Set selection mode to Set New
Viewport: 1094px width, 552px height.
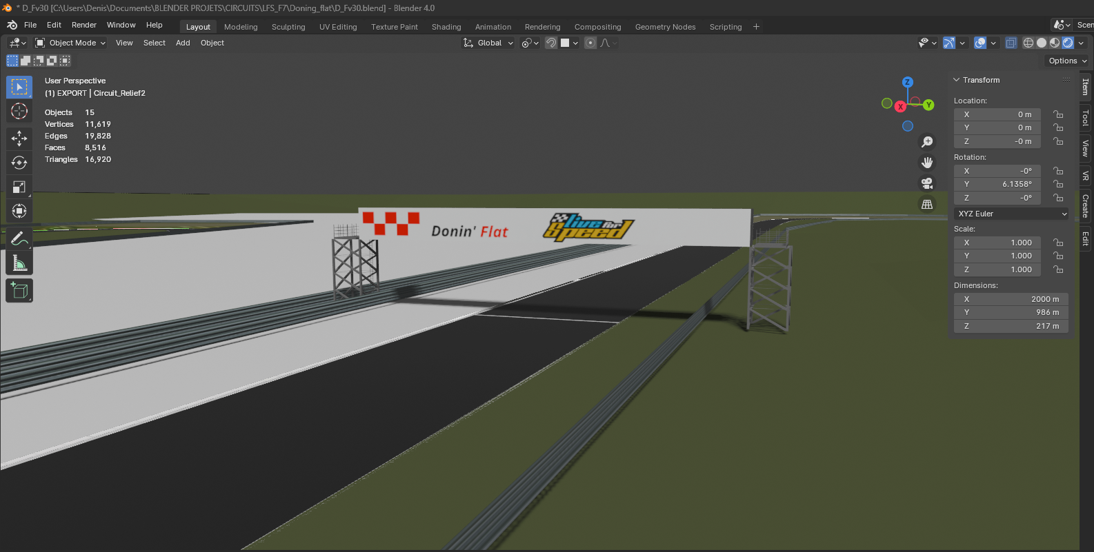(12, 61)
